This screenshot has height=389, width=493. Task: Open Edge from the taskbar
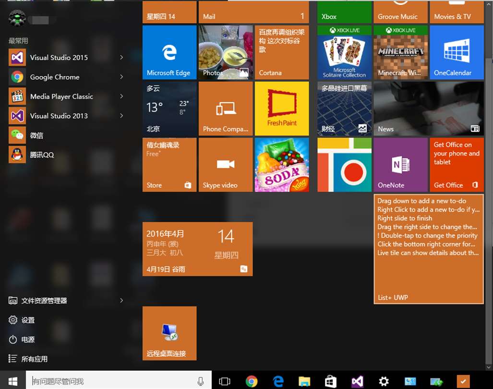278,381
